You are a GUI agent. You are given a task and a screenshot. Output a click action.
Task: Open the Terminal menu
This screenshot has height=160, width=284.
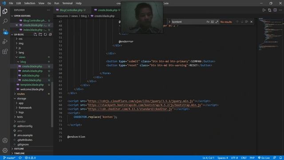click(x=67, y=3)
